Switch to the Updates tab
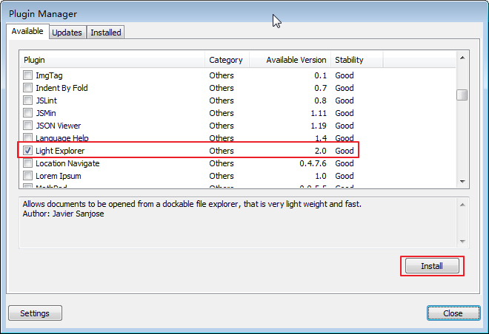Screen dimensions: 489x334 pyautogui.click(x=67, y=33)
